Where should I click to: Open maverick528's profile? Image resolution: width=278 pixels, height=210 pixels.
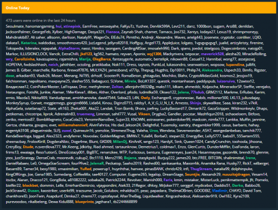(212, 54)
